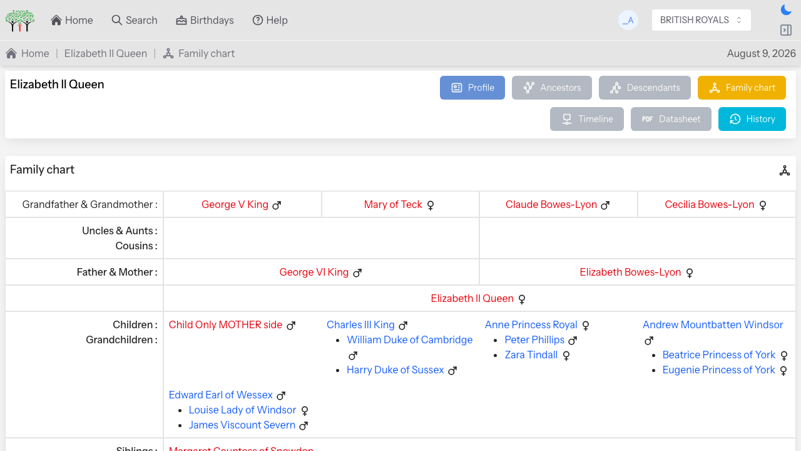Open George VI King link
The image size is (801, 451).
coord(314,272)
